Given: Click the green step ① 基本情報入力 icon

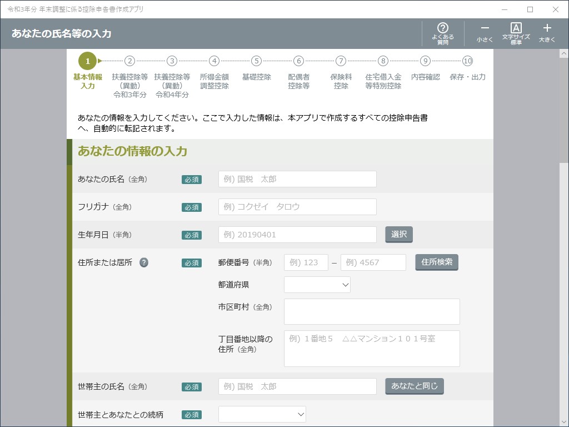Looking at the screenshot, I should (88, 61).
